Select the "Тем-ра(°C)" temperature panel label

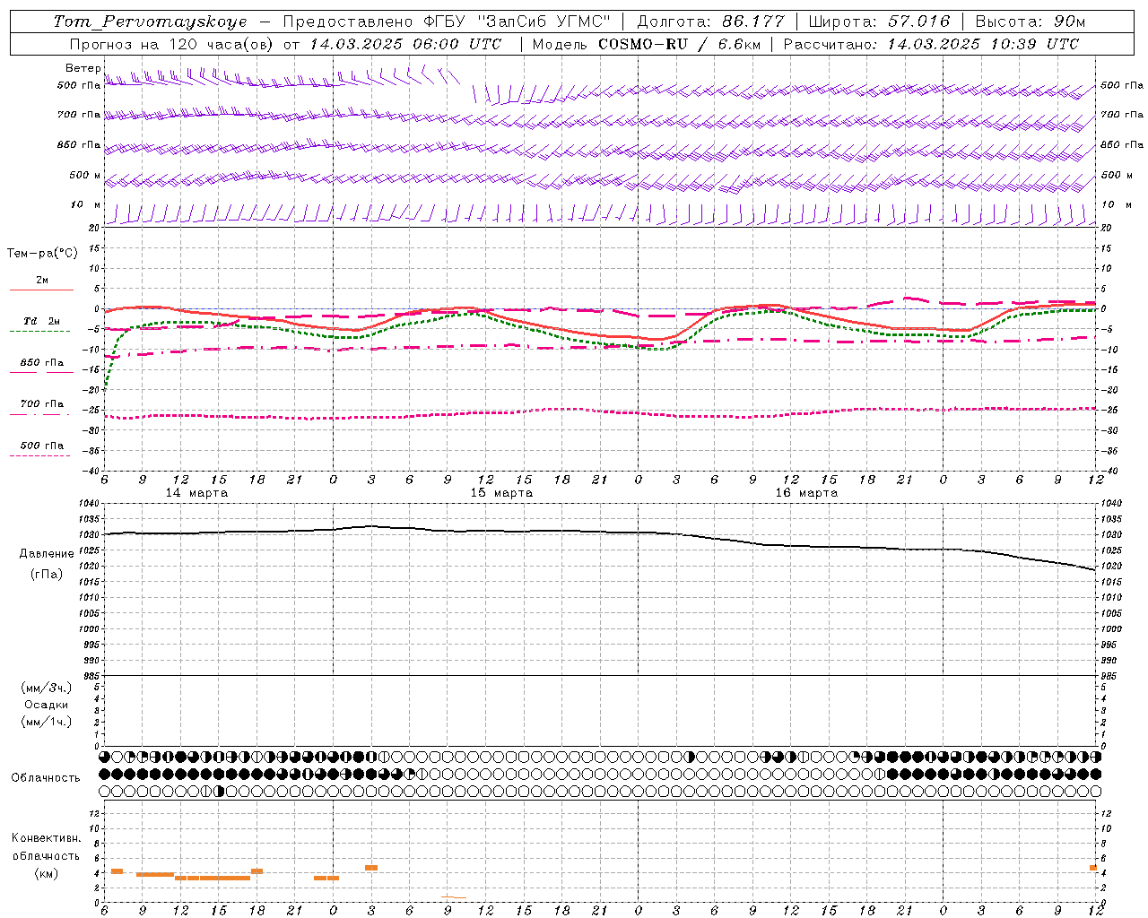(42, 253)
